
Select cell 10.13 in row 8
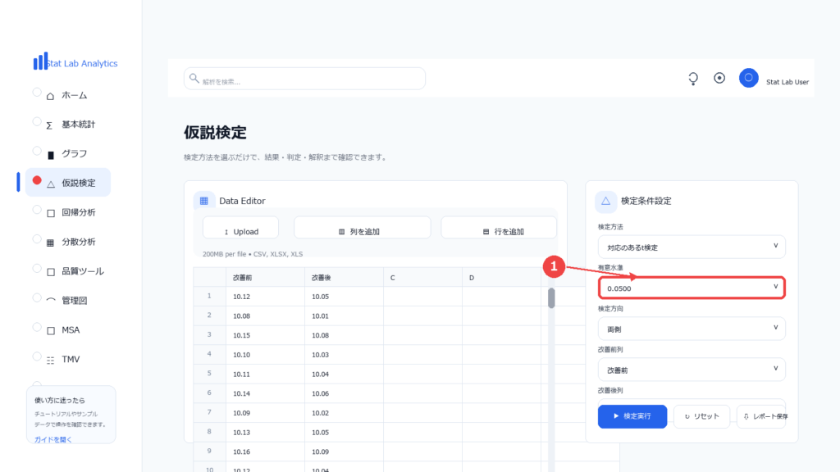pos(265,433)
